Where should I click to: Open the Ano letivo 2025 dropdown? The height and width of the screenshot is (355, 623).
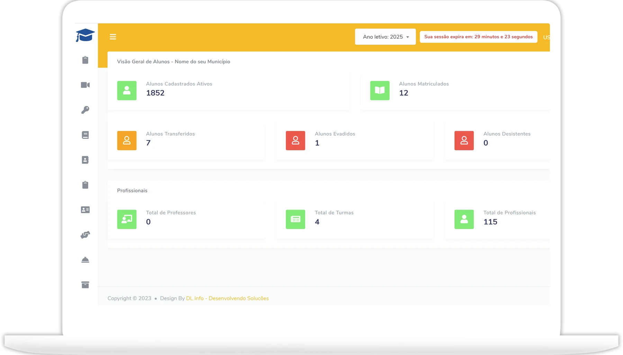[385, 37]
